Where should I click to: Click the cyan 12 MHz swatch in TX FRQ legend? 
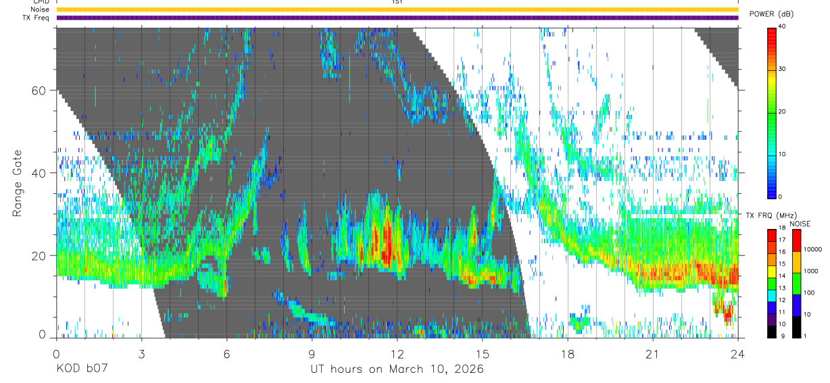pos(773,295)
